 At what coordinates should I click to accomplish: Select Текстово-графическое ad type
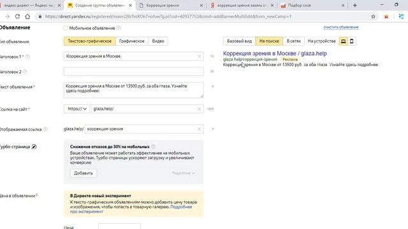coord(89,41)
